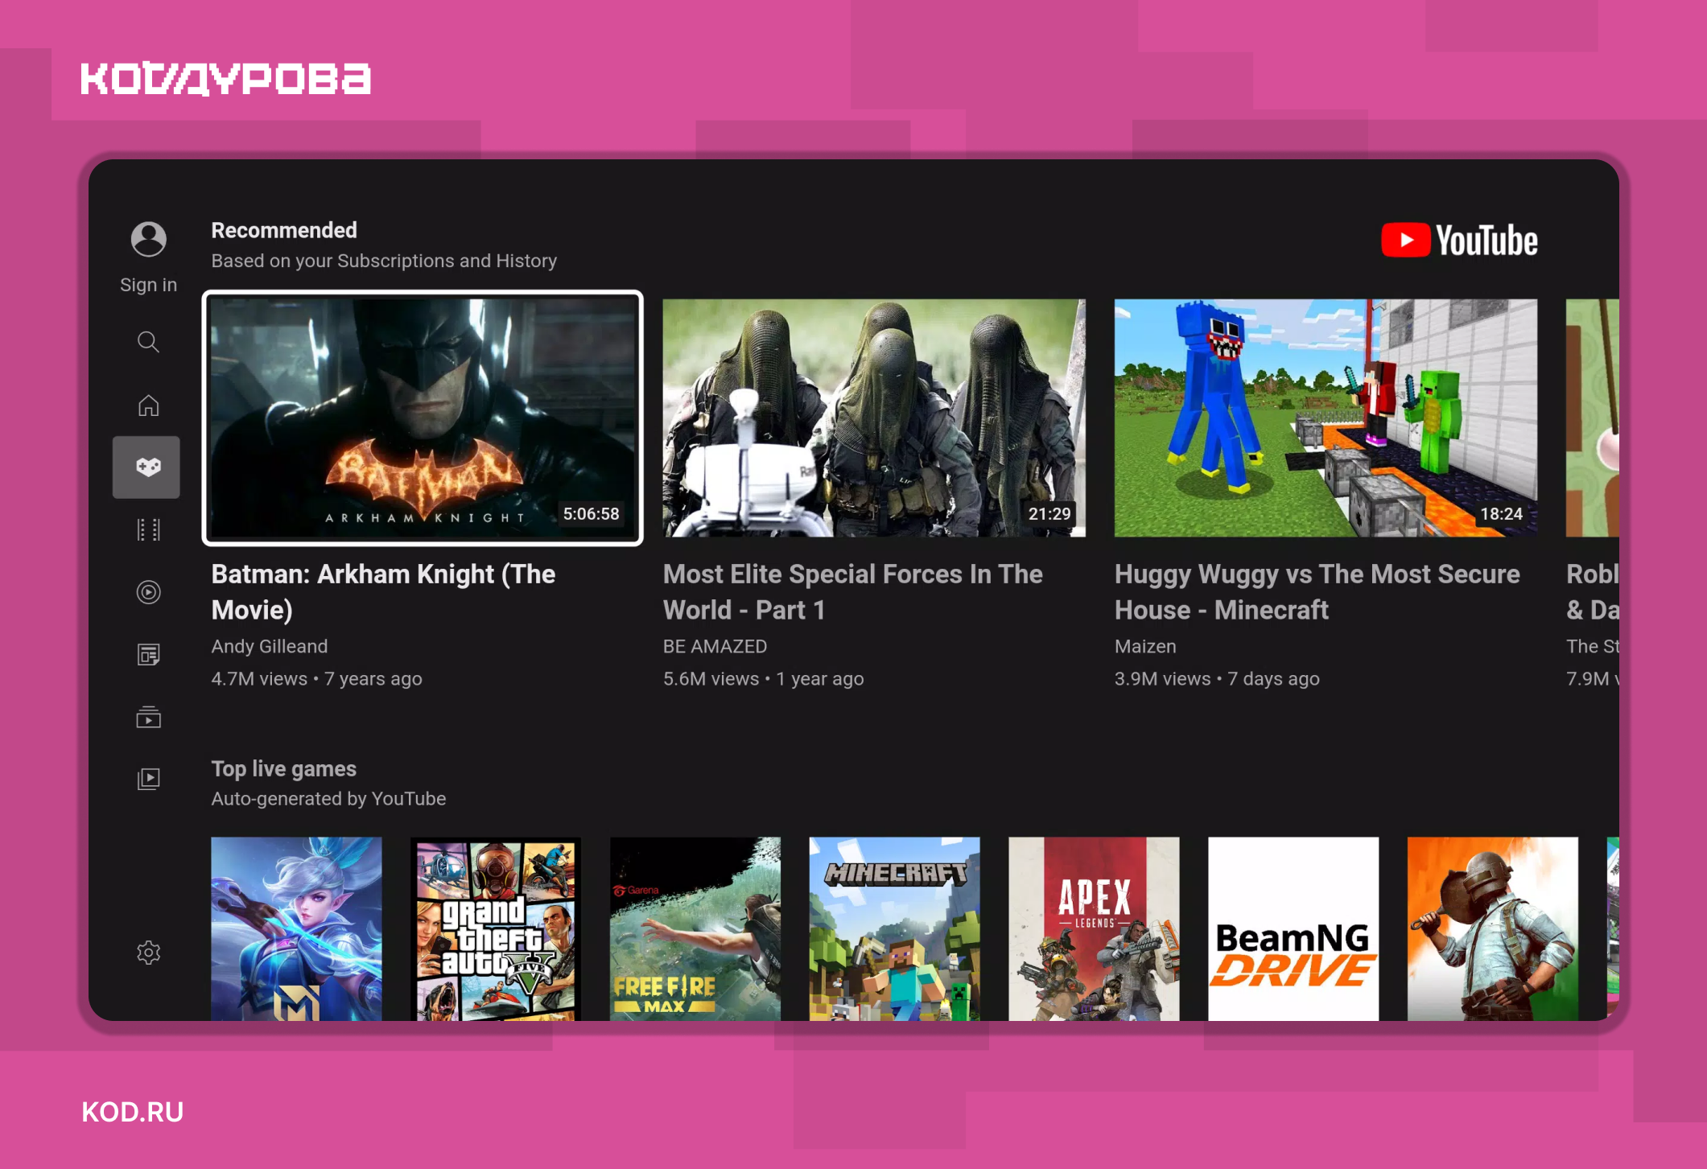Open the News newspaper icon in sidebar

148,655
